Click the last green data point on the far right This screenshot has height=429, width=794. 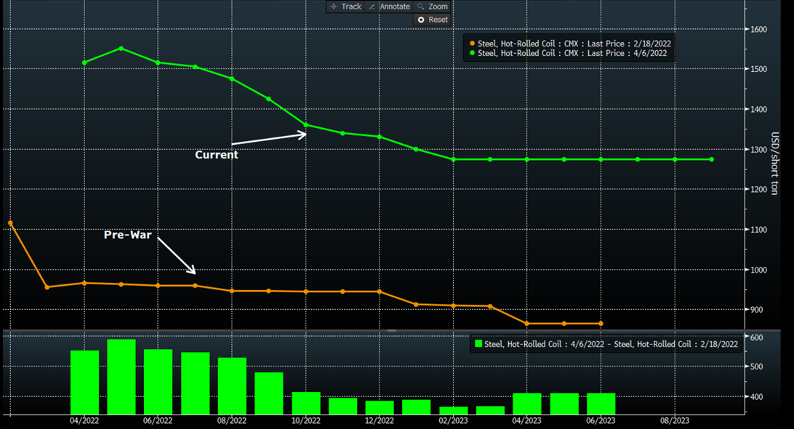tap(711, 159)
